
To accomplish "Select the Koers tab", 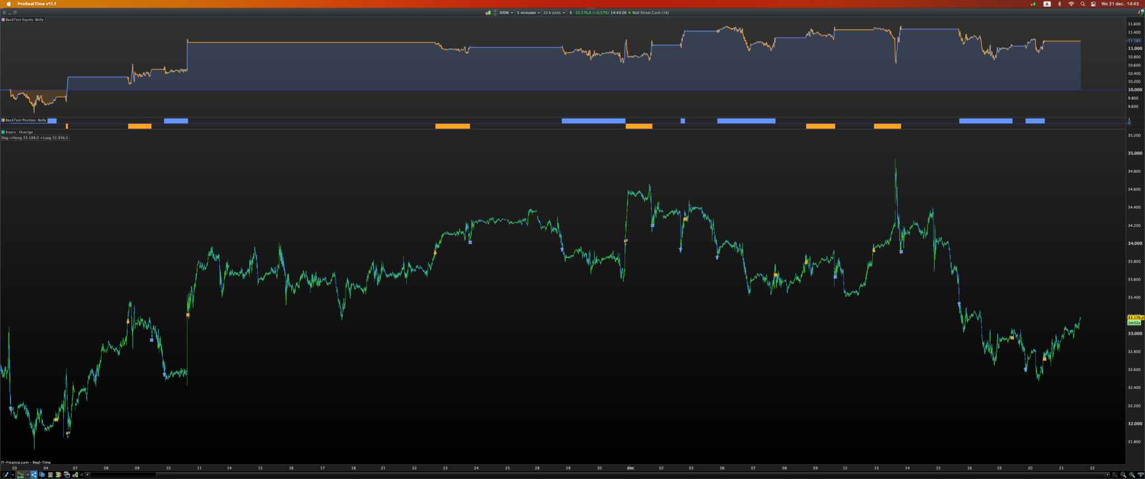I will point(9,132).
